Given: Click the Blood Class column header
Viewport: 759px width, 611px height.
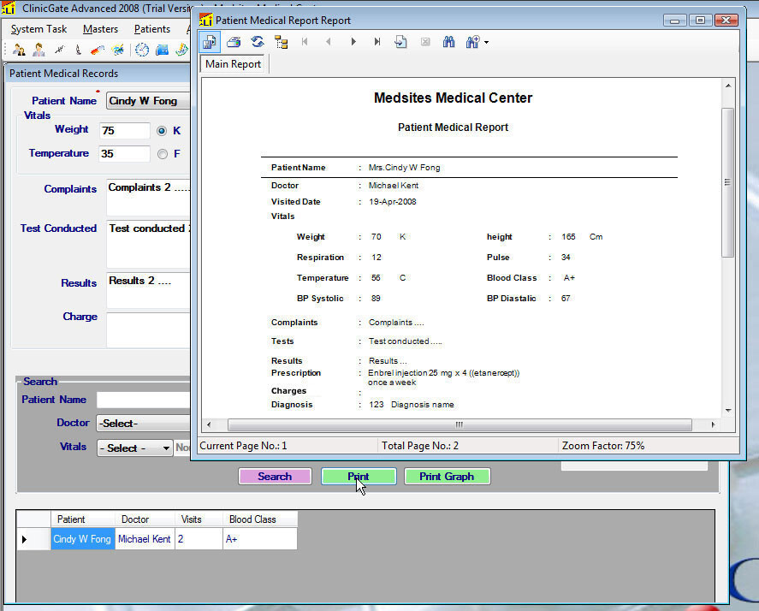Looking at the screenshot, I should (x=260, y=519).
